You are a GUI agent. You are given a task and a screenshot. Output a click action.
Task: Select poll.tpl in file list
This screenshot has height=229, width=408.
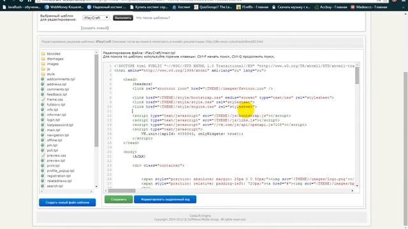tap(52, 150)
